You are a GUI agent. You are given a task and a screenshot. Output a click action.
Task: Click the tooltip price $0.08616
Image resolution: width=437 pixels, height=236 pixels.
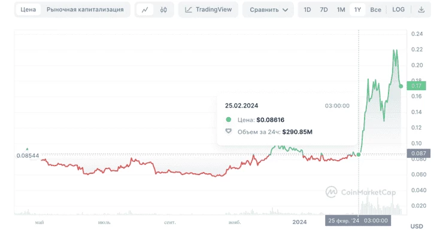271,120
